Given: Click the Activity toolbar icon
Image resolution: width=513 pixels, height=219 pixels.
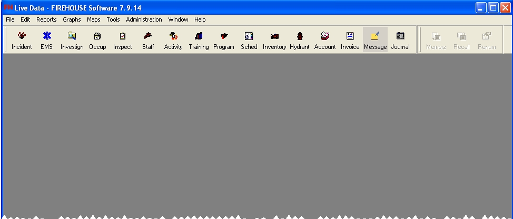Looking at the screenshot, I should click(x=173, y=40).
